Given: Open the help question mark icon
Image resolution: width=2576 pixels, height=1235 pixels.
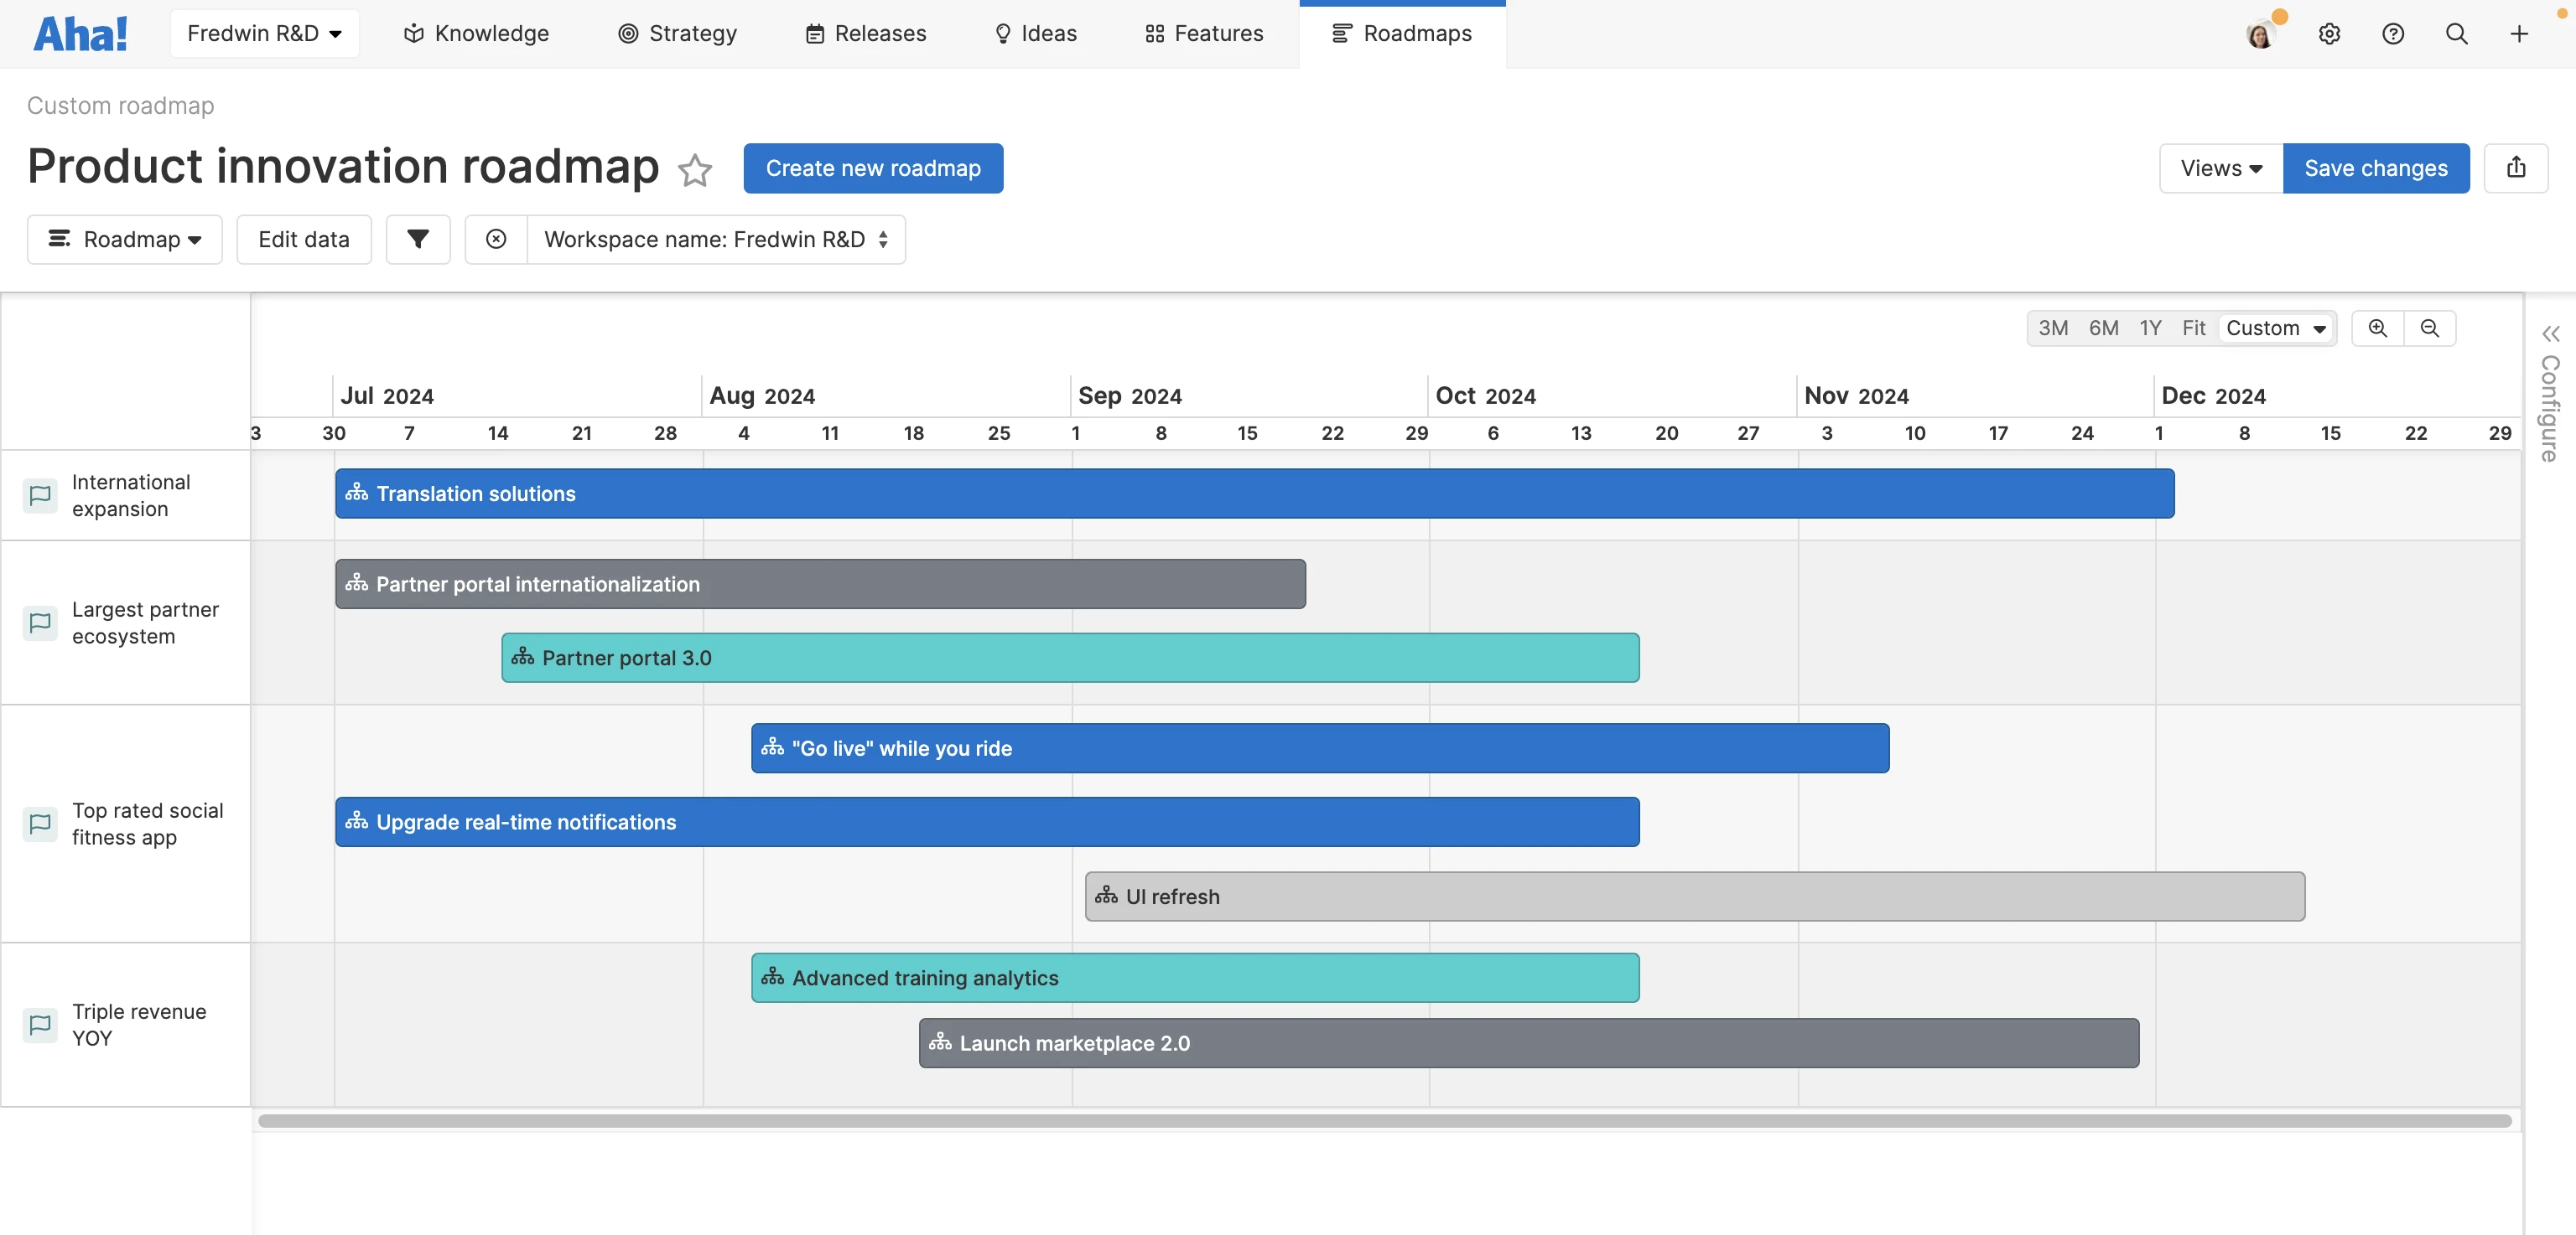Looking at the screenshot, I should pyautogui.click(x=2393, y=34).
